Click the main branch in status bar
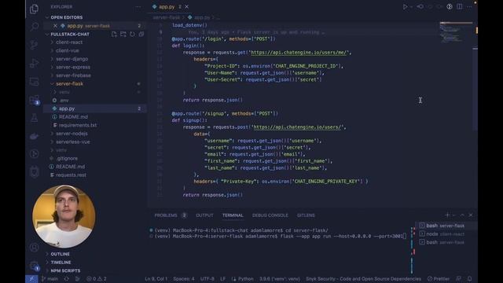Image resolution: width=503 pixels, height=283 pixels. tap(50, 279)
